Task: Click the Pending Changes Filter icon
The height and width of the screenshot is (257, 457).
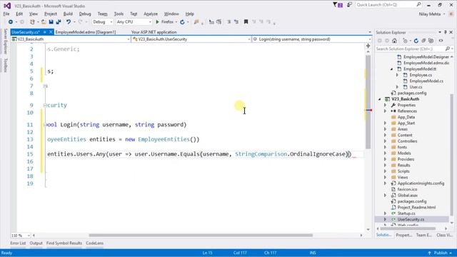Action: [x=406, y=41]
